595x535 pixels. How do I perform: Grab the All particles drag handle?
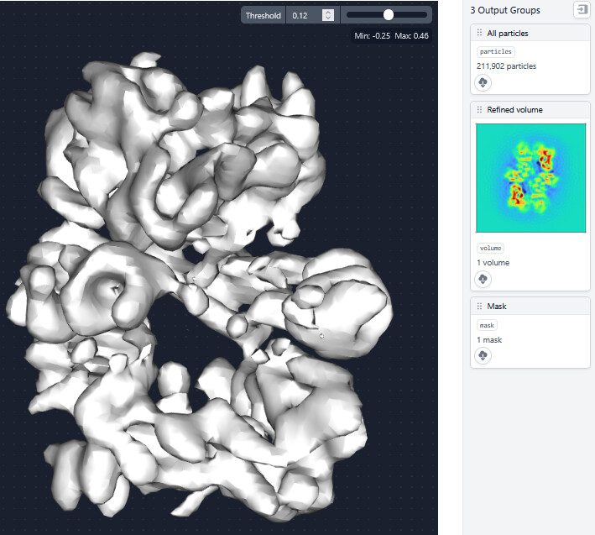479,34
